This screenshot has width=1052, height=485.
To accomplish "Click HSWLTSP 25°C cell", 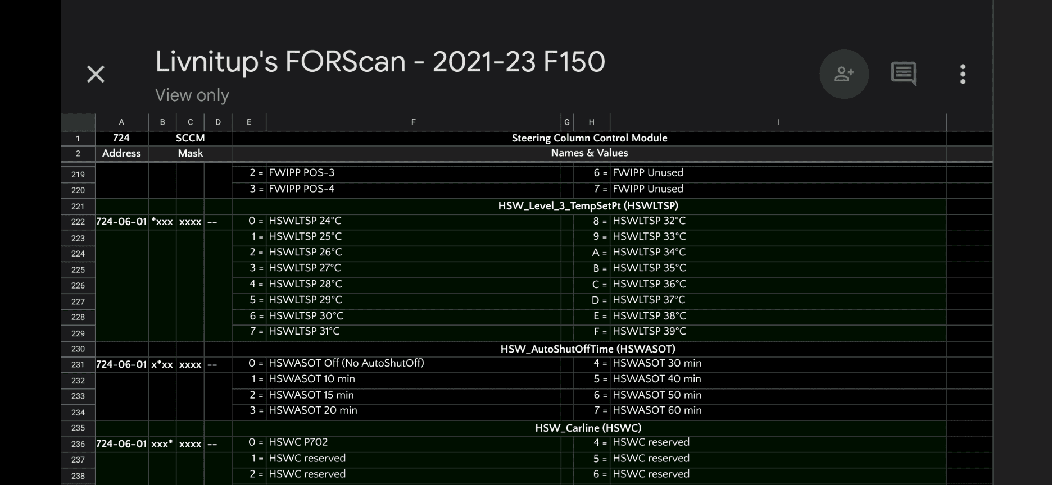I will (413, 237).
